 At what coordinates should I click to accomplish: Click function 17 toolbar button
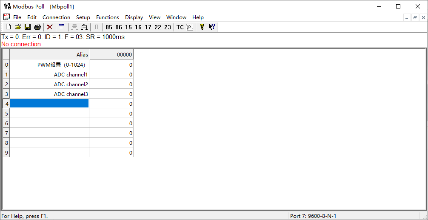(148, 27)
